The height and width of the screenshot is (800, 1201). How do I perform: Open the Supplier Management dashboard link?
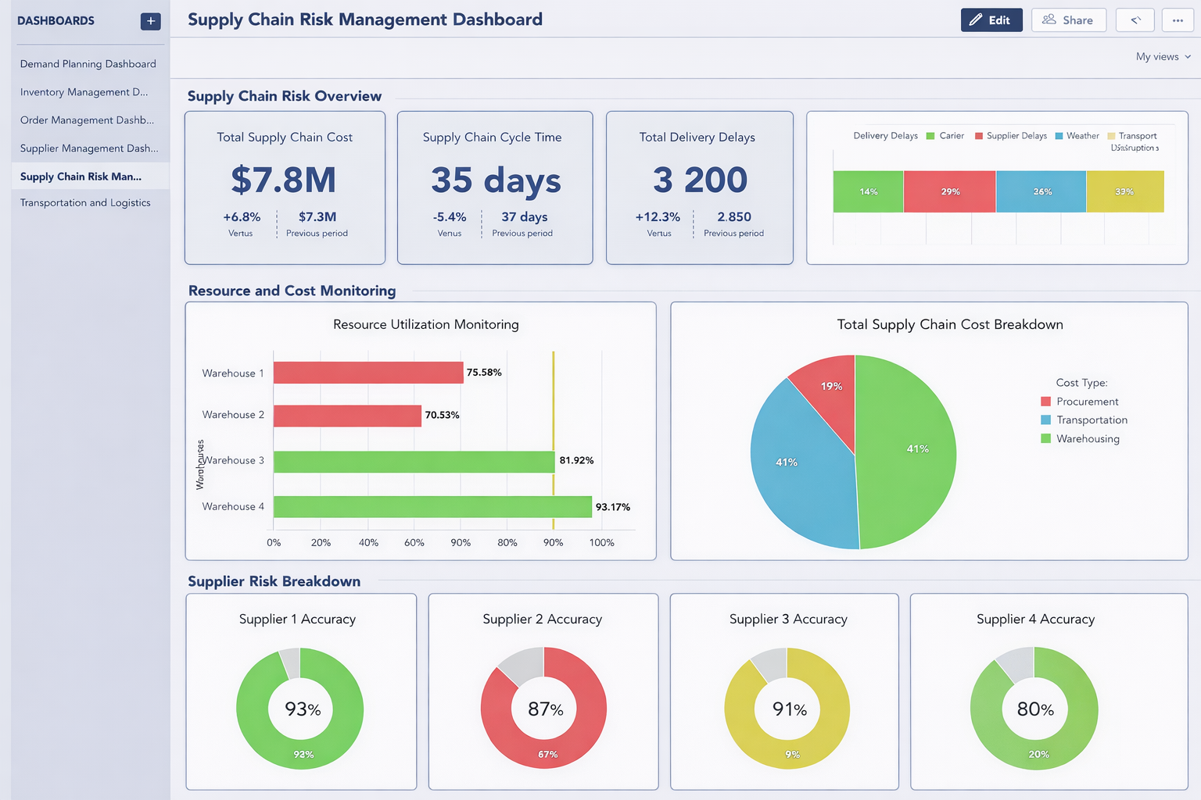coord(88,148)
